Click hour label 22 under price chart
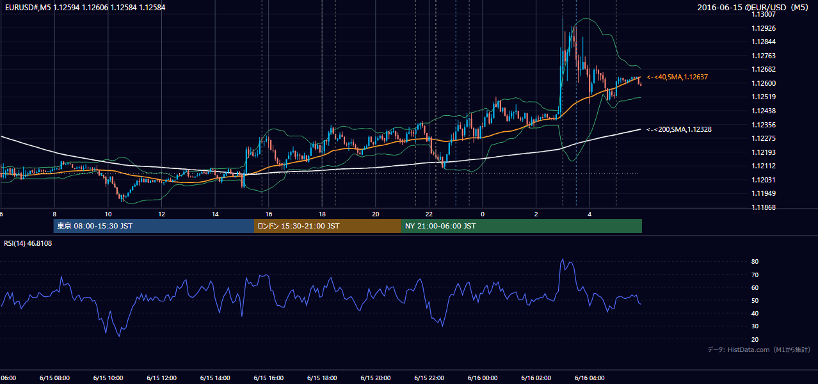Image resolution: width=818 pixels, height=384 pixels. click(x=429, y=214)
